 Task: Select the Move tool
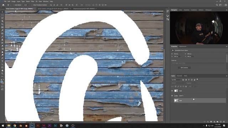tap(2, 12)
